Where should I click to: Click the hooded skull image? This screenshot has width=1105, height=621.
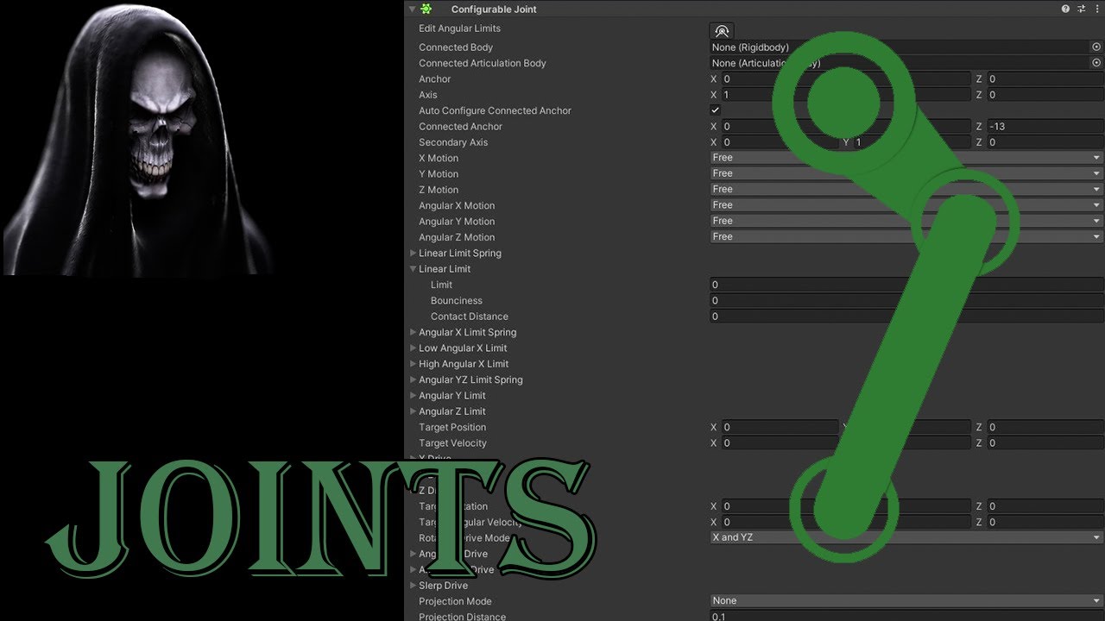tap(138, 138)
